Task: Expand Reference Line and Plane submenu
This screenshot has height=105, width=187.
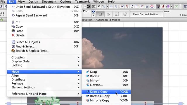Action: point(44,94)
